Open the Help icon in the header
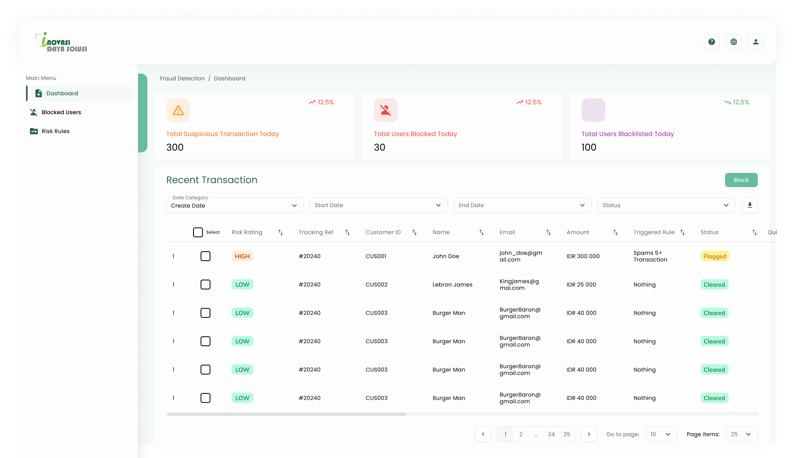The width and height of the screenshot is (796, 458). [x=711, y=41]
